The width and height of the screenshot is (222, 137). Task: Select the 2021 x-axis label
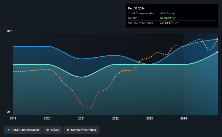pos(81,118)
